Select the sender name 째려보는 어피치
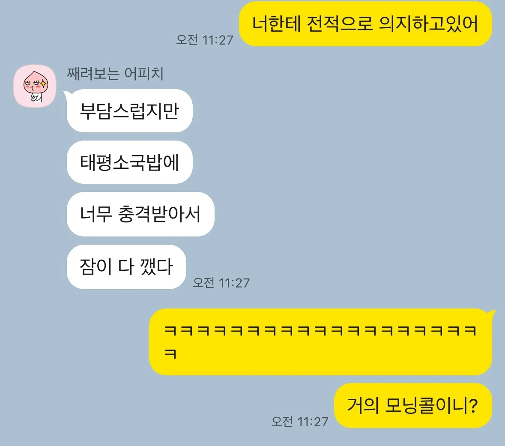This screenshot has height=446, width=505. (115, 73)
